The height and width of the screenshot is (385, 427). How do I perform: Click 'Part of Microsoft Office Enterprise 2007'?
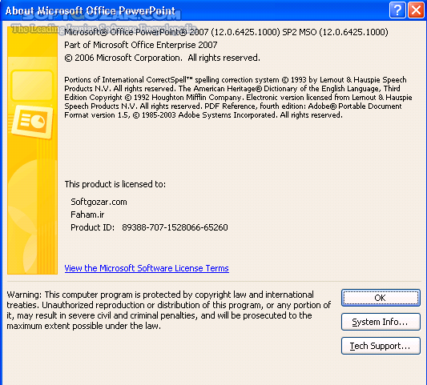point(141,45)
